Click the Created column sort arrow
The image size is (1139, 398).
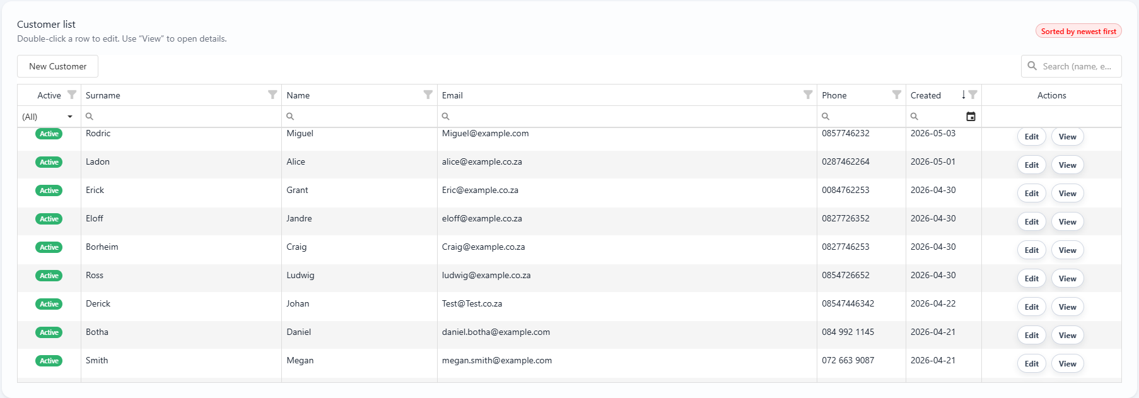click(964, 95)
